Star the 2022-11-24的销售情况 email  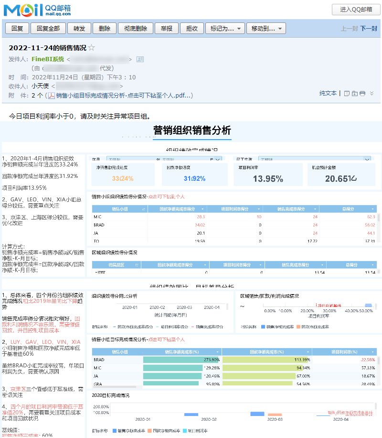click(92, 48)
